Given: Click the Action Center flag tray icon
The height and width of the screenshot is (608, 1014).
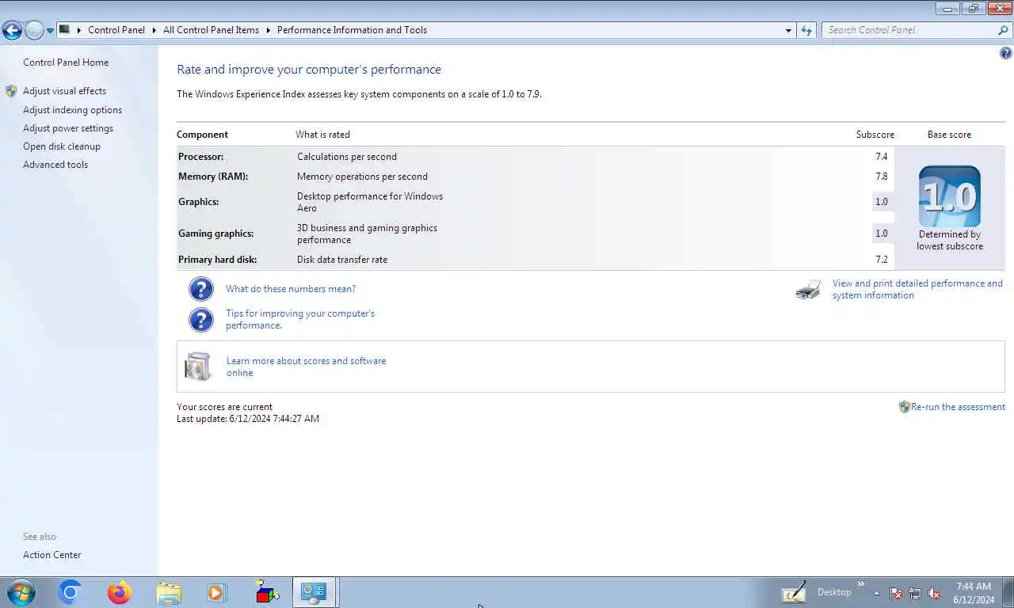Looking at the screenshot, I should click(897, 593).
